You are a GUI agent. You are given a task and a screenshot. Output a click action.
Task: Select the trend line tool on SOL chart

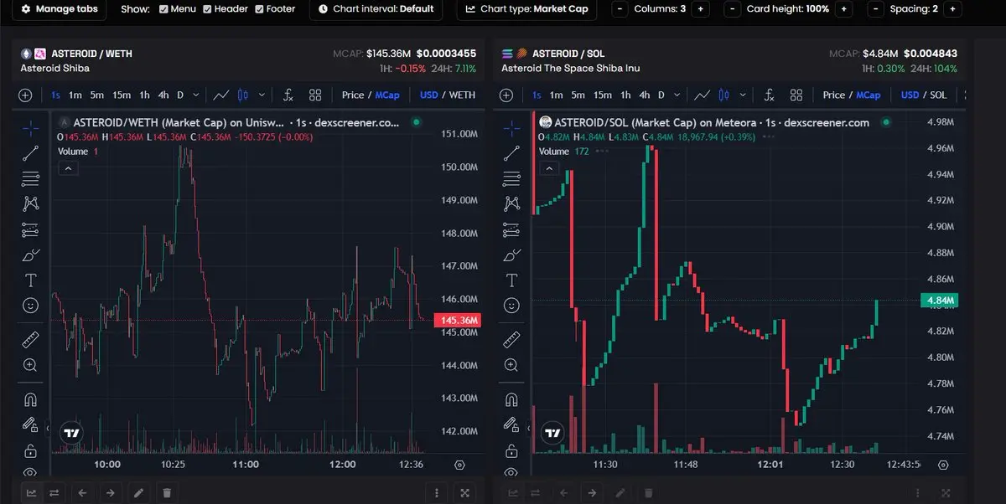point(511,153)
